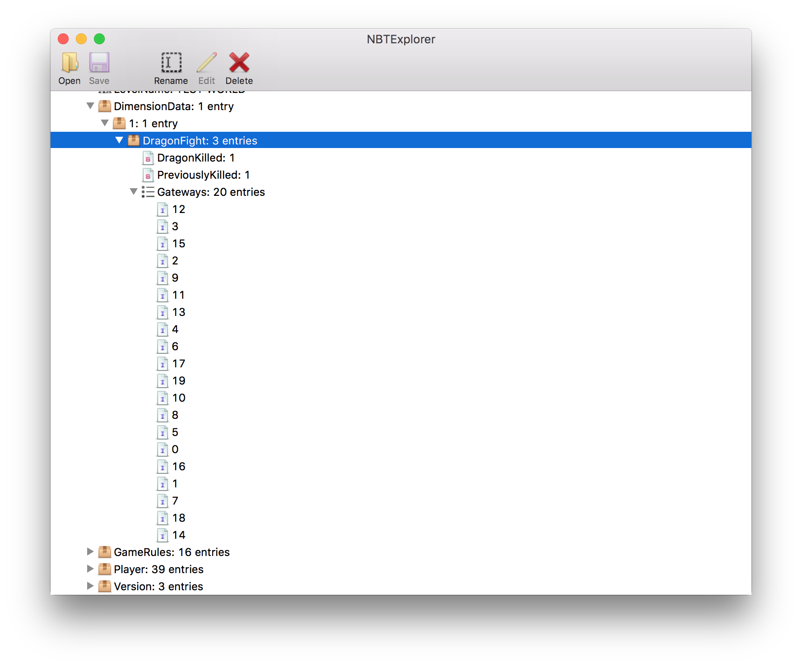Click the Edit pencil icon
802x667 pixels.
tap(207, 63)
